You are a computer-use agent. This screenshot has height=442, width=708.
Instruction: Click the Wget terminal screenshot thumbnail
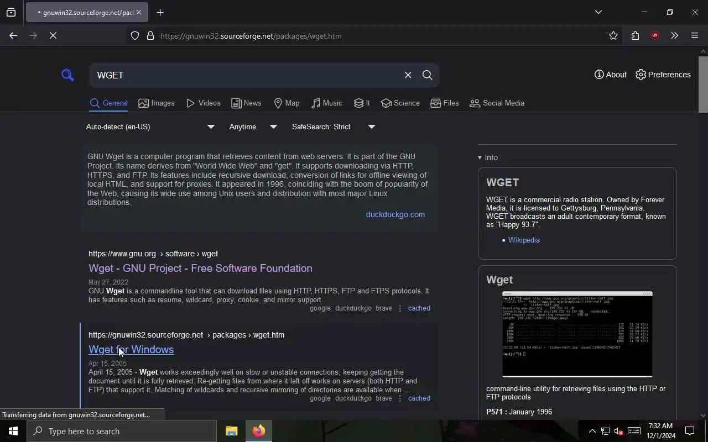pos(577,334)
